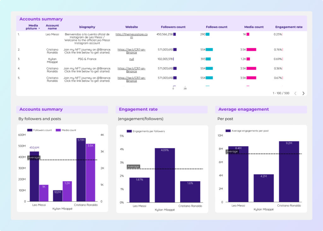Viewport: 323px width, 231px height.
Task: Click sort arrow on Media picture column
Action: [39, 29]
